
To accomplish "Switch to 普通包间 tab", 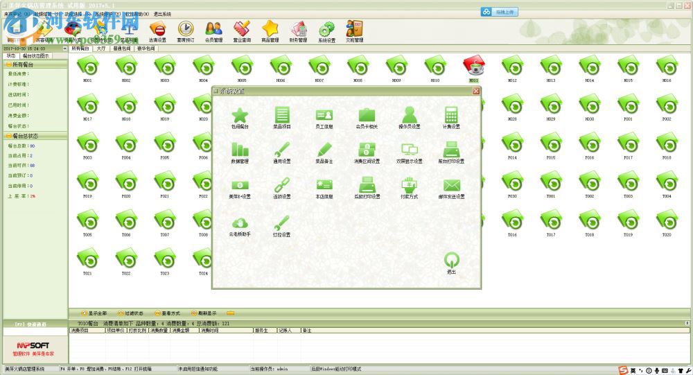I will (x=121, y=49).
